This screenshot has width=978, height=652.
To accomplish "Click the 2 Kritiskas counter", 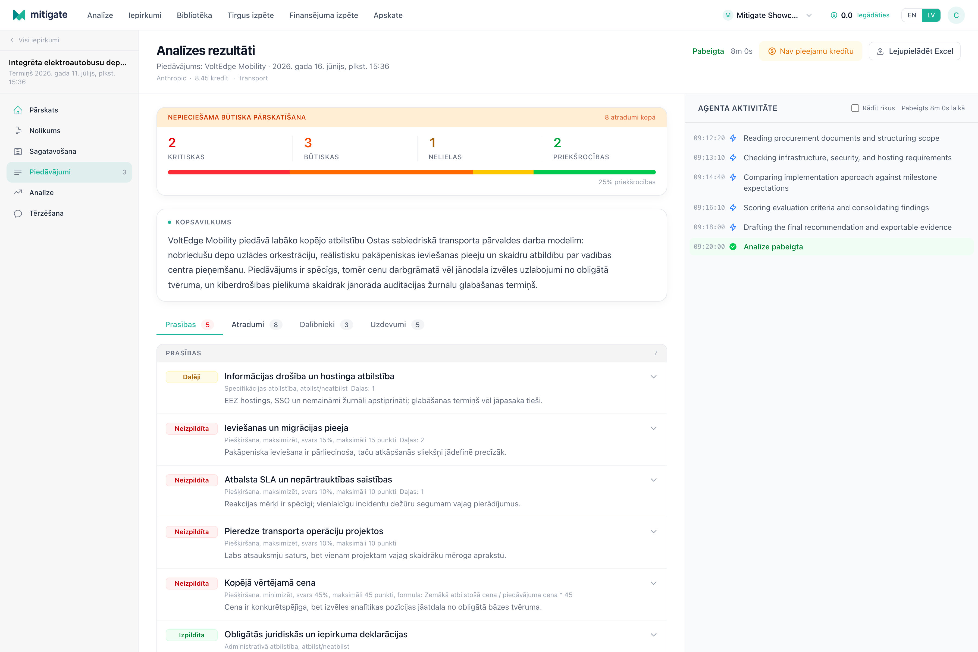I will (186, 148).
